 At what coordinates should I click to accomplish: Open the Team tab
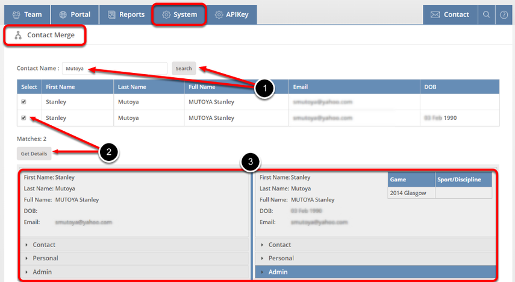coord(27,14)
